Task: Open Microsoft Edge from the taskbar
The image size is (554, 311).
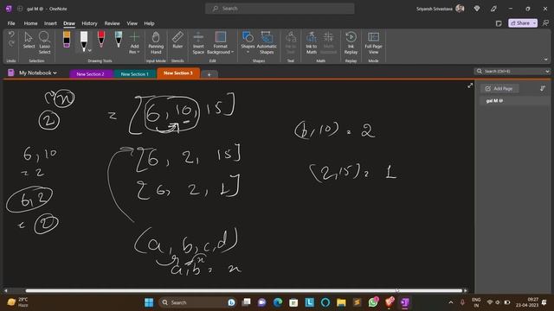Action: pos(278,302)
